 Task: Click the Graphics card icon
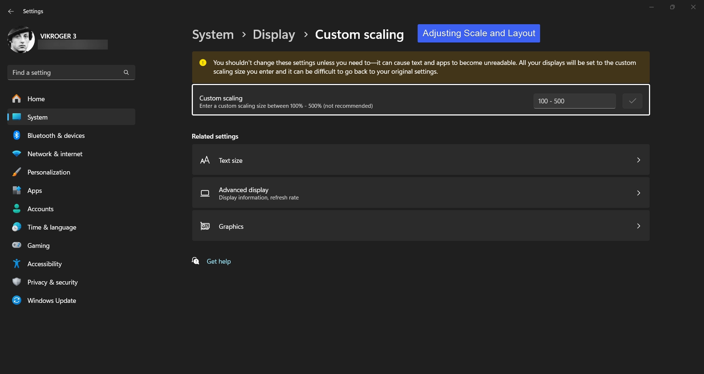[205, 226]
